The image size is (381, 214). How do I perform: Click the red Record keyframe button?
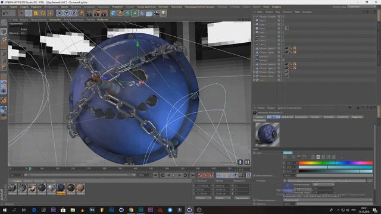point(200,175)
